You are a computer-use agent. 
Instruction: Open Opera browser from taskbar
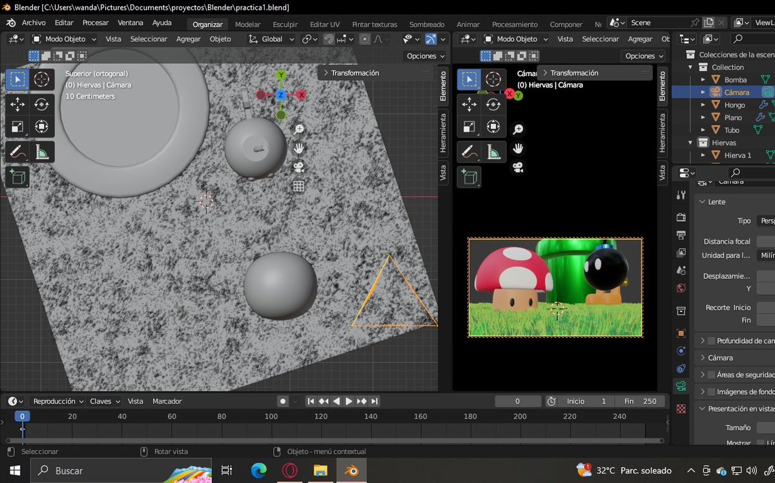[x=289, y=471]
